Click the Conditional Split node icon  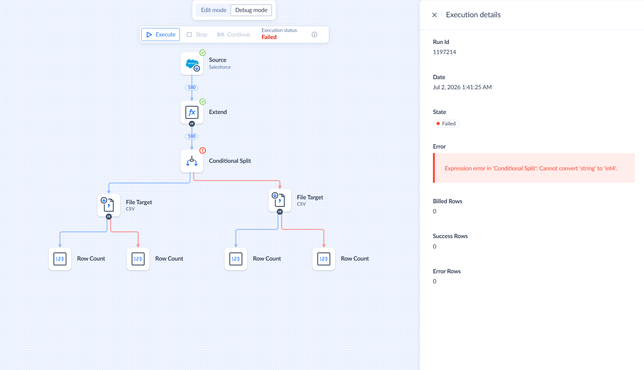[x=192, y=161]
